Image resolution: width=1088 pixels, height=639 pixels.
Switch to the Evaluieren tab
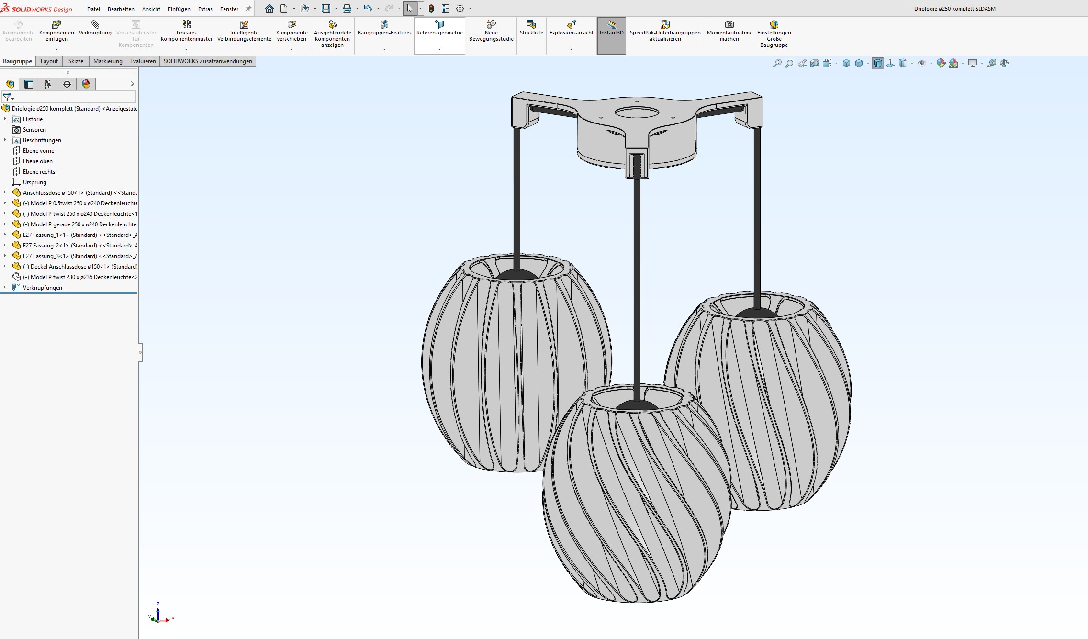point(143,61)
